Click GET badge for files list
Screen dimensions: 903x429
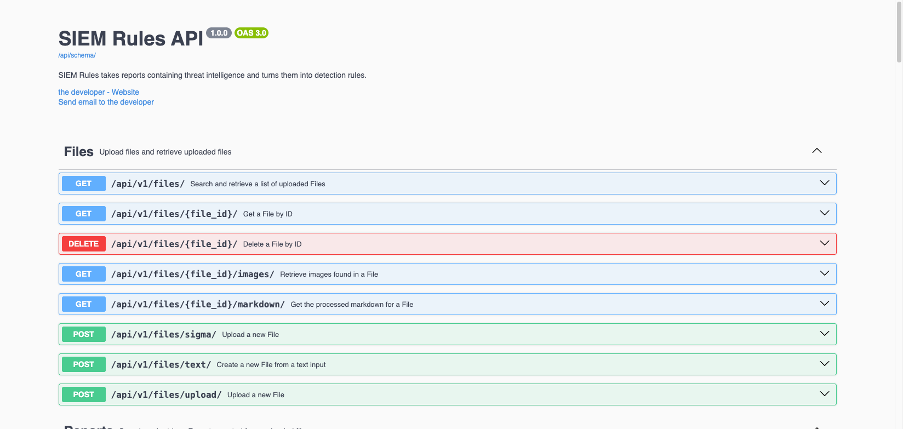point(83,184)
